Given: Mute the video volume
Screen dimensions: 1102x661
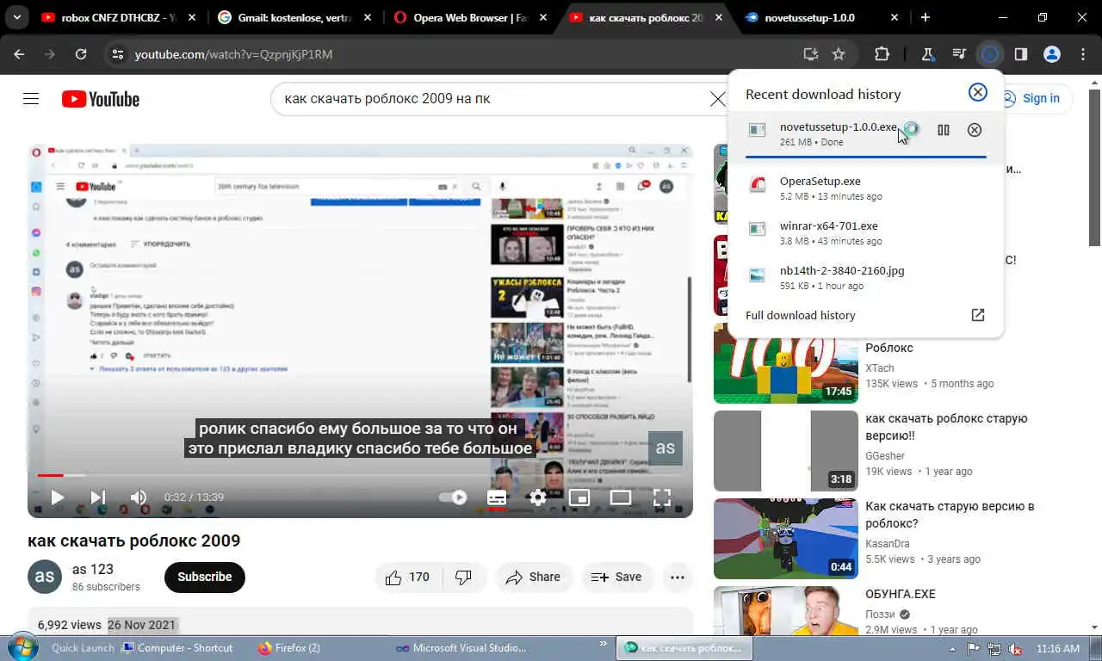Looking at the screenshot, I should click(x=138, y=497).
